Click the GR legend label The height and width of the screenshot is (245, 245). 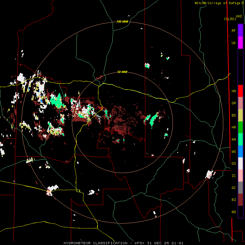[234, 103]
